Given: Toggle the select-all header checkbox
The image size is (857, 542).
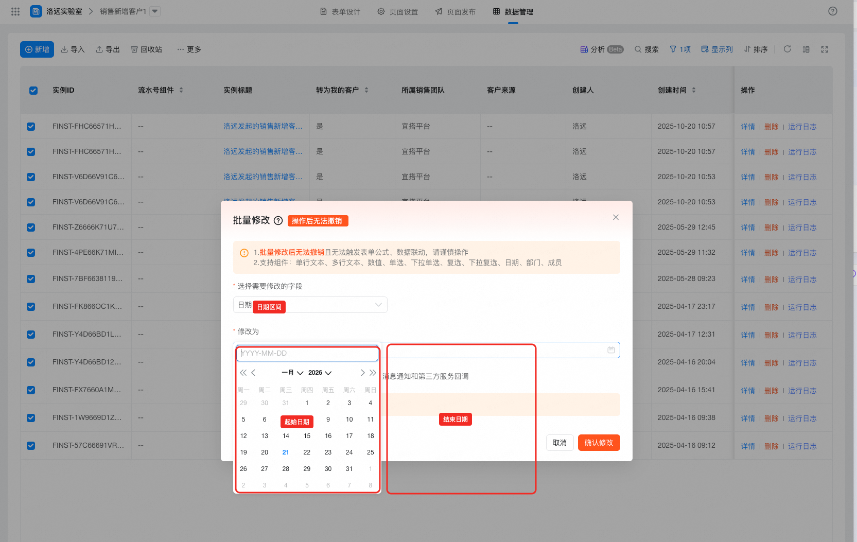Looking at the screenshot, I should click(33, 90).
